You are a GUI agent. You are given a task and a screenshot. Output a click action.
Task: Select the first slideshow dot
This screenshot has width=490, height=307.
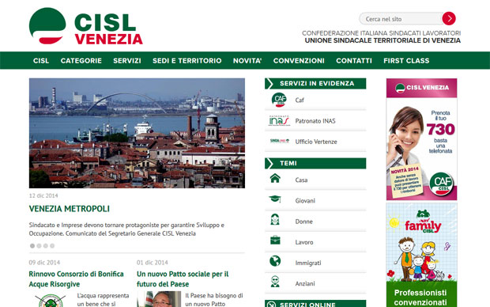(x=32, y=246)
